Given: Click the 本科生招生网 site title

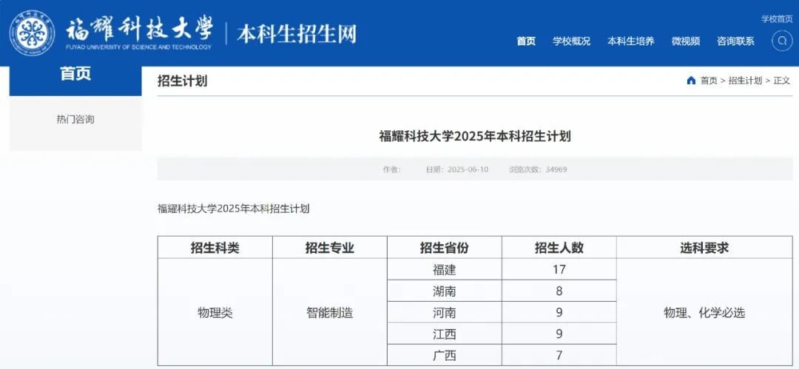Looking at the screenshot, I should pyautogui.click(x=297, y=34).
